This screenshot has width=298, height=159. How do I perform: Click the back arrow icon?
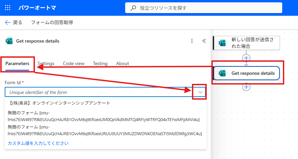[8, 22]
